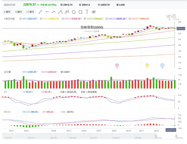The width and height of the screenshot is (187, 144).
Task: Choose the ABC three-point wave tool
Action: coord(60,12)
